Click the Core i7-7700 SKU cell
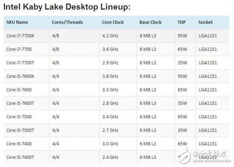 pyautogui.click(x=19, y=49)
